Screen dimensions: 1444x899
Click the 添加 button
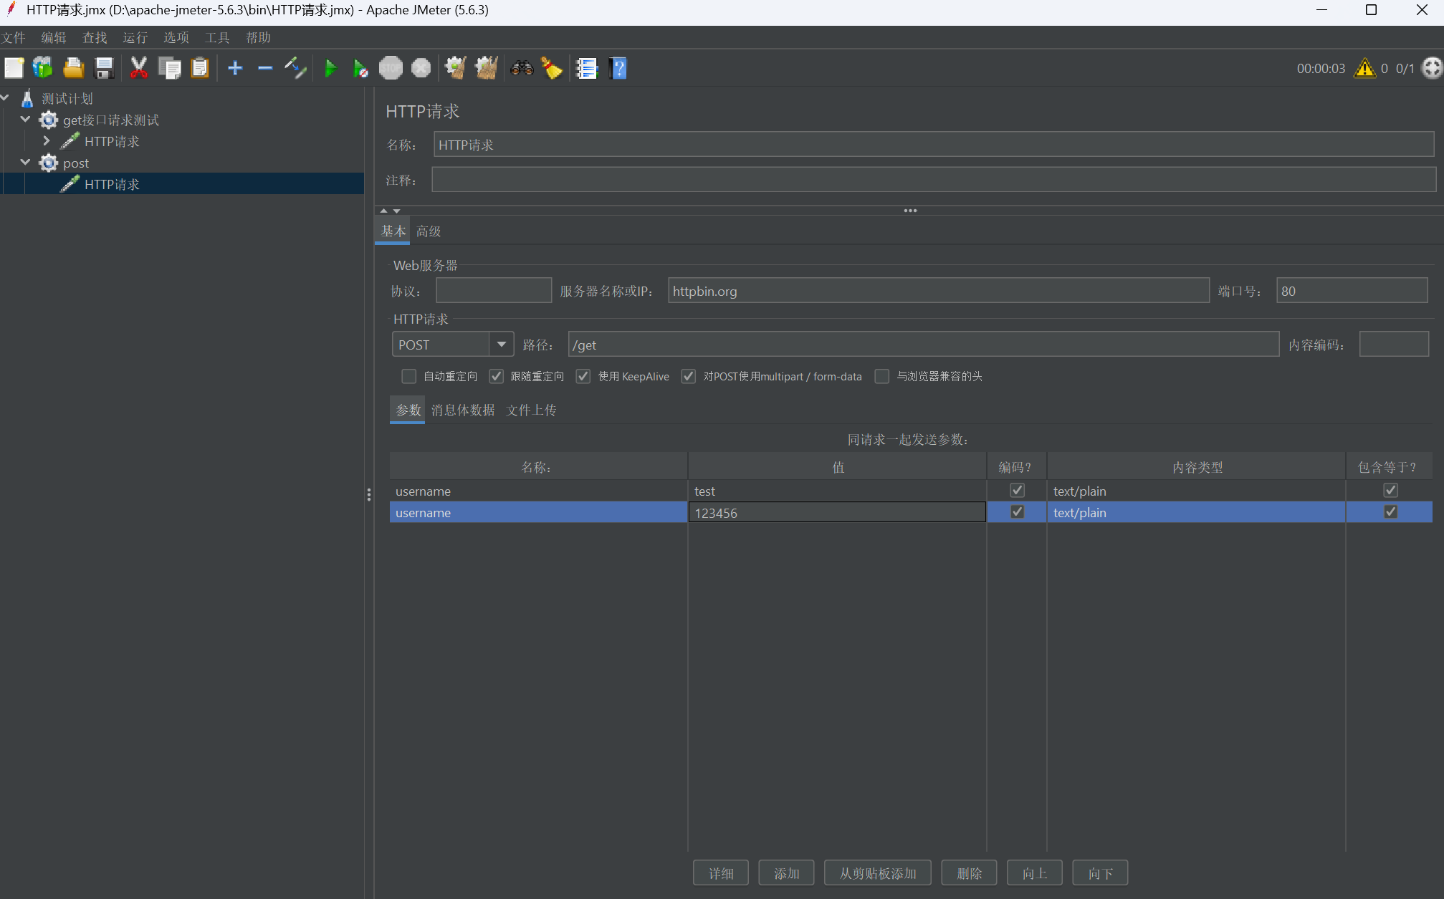786,873
